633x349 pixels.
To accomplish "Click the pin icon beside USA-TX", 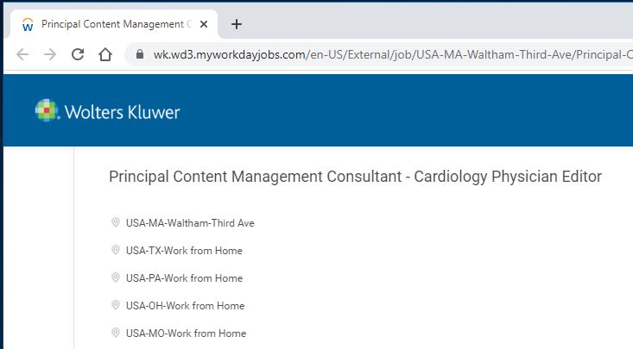I will (116, 250).
